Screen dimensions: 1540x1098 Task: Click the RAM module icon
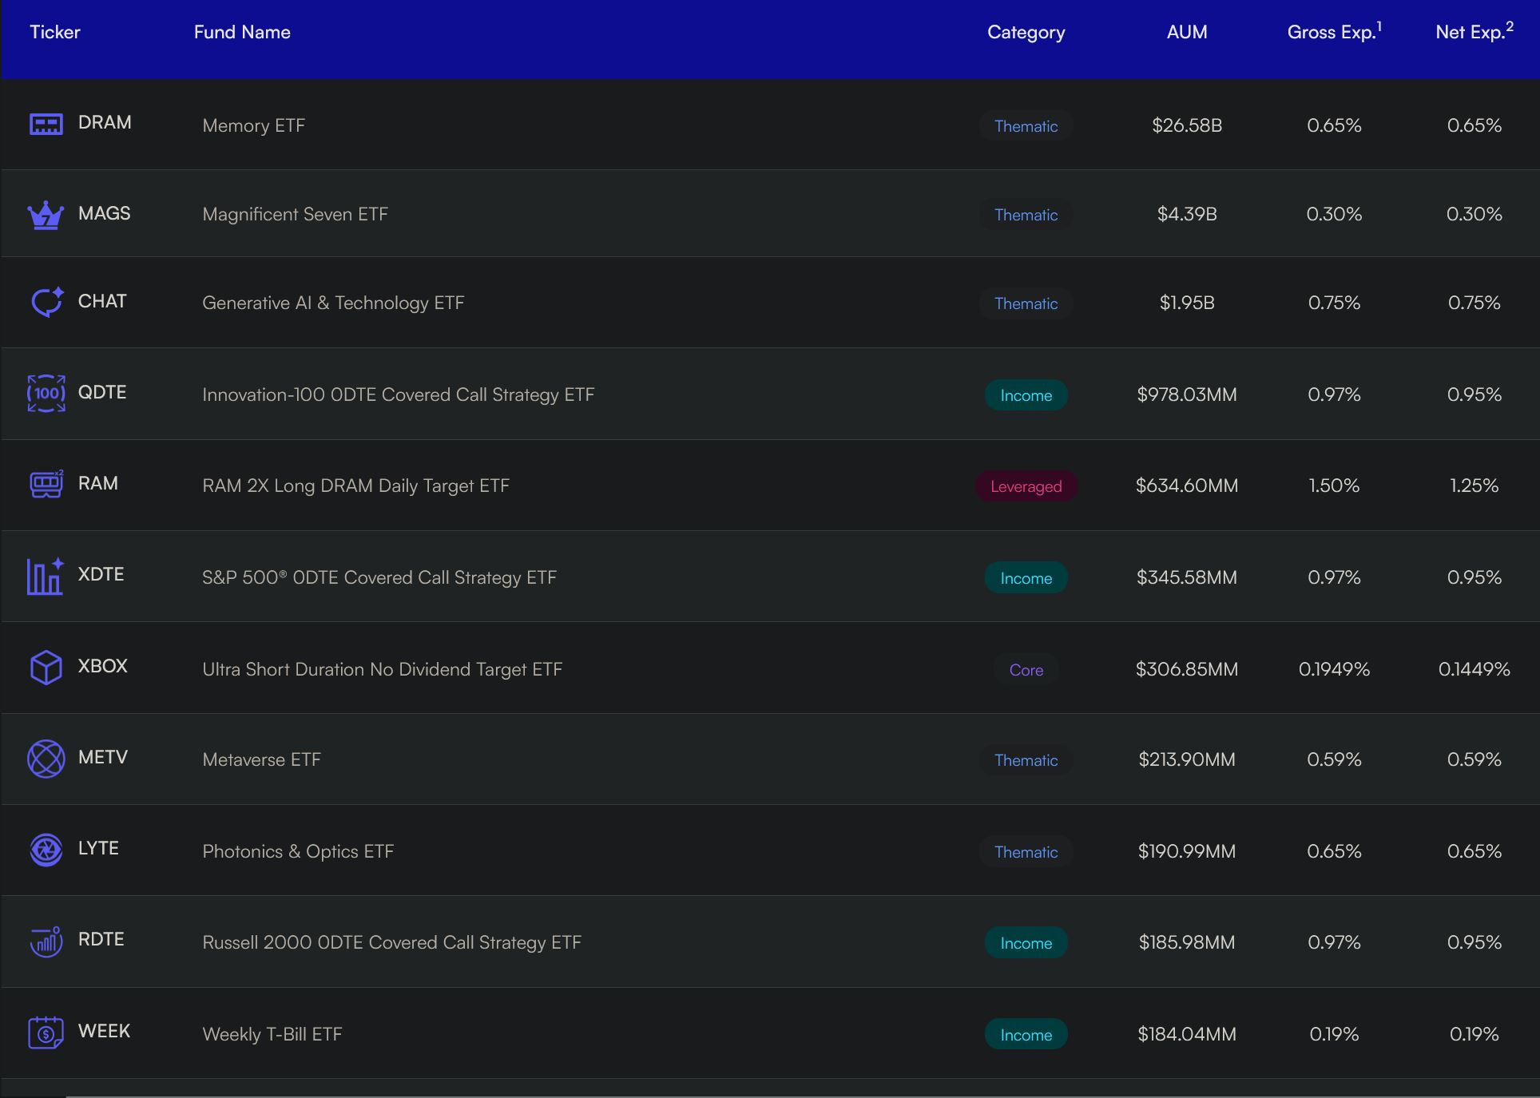46,484
